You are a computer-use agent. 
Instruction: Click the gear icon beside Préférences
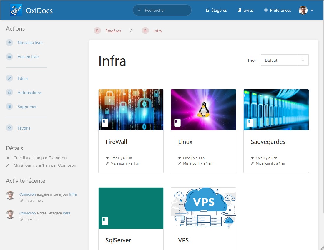[x=266, y=10]
